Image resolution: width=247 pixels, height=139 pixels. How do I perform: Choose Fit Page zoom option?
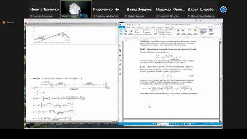coord(161,30)
